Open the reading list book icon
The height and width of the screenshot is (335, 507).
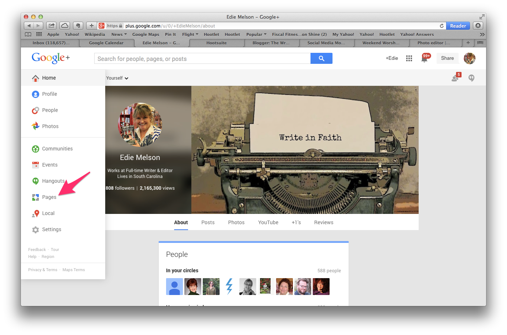28,34
